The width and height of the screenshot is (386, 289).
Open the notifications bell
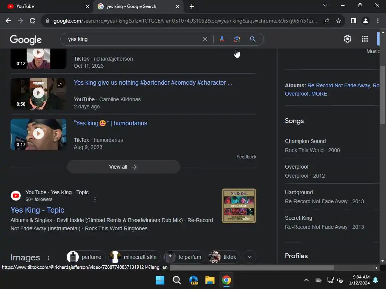coord(376,280)
